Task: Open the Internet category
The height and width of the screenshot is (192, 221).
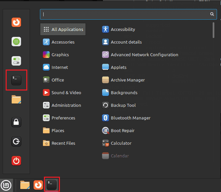Action: click(x=55, y=67)
